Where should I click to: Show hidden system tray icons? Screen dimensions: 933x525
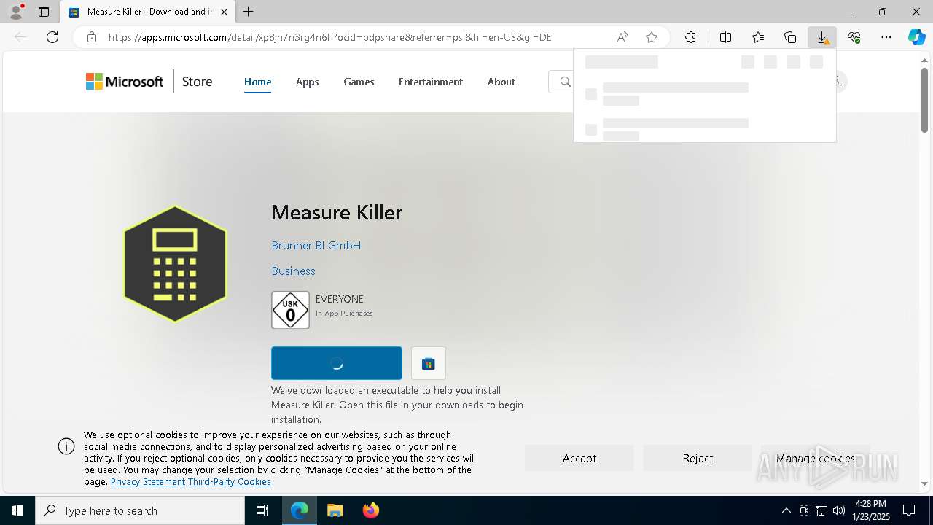(x=786, y=510)
